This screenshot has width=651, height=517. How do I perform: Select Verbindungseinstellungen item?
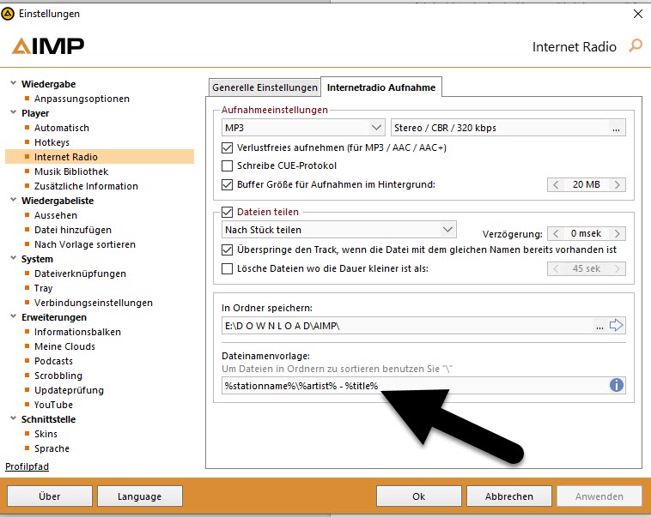(94, 303)
